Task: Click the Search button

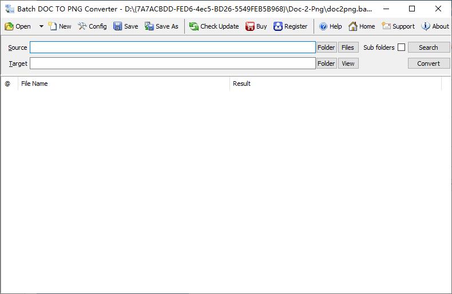Action: (x=429, y=47)
